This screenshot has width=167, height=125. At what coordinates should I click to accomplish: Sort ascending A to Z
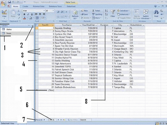tap(106, 11)
